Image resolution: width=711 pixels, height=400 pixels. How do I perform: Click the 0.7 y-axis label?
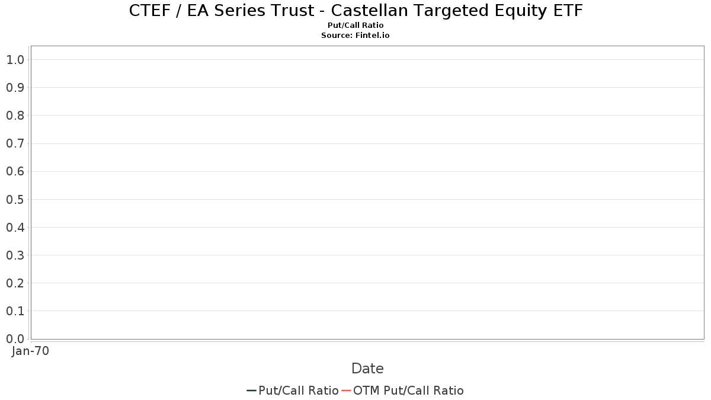coord(15,143)
